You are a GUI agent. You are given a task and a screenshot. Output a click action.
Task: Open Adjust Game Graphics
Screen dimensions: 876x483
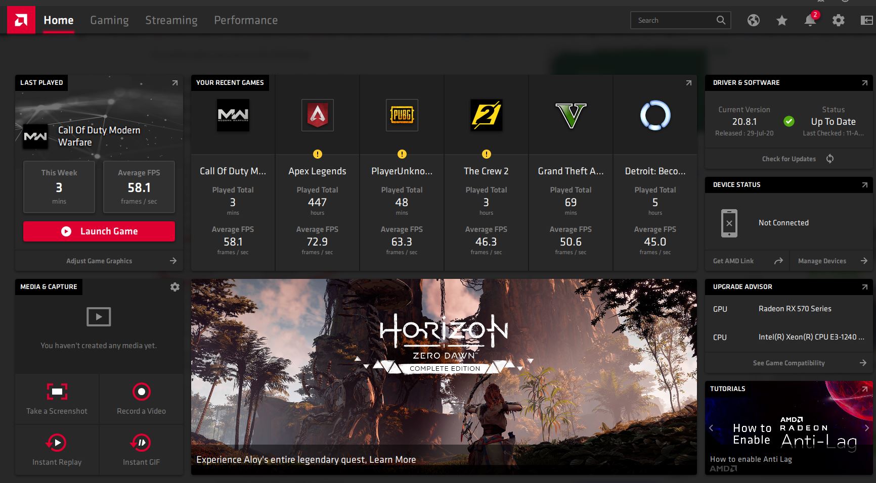[x=99, y=261]
